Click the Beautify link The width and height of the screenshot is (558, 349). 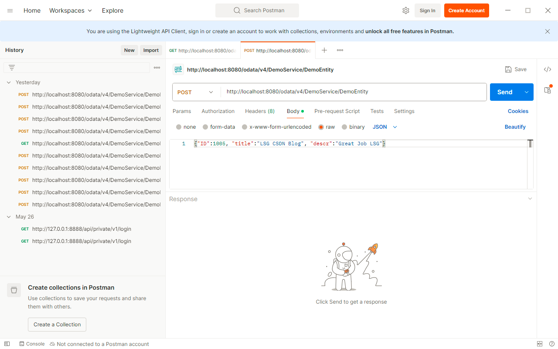point(515,127)
